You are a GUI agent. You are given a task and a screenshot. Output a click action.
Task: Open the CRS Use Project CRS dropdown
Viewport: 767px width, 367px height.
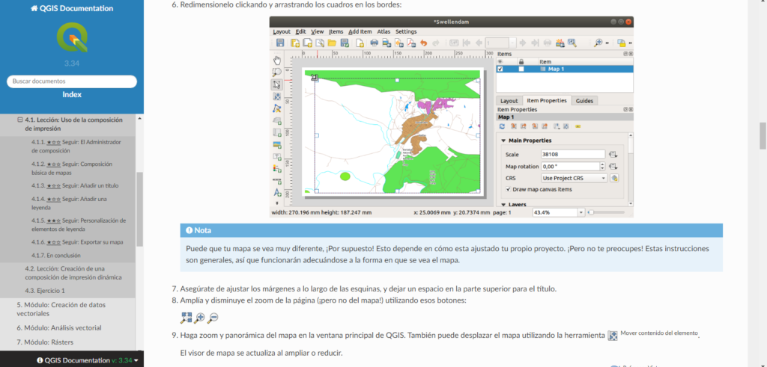[575, 178]
